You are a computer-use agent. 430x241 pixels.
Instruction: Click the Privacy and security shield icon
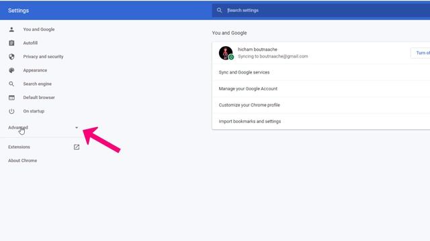pyautogui.click(x=11, y=56)
